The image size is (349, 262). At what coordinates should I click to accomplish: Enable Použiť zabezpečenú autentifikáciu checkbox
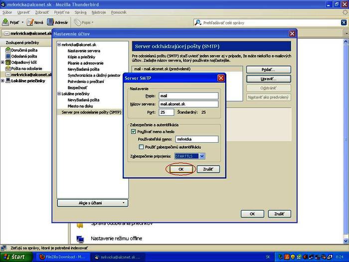[141, 147]
